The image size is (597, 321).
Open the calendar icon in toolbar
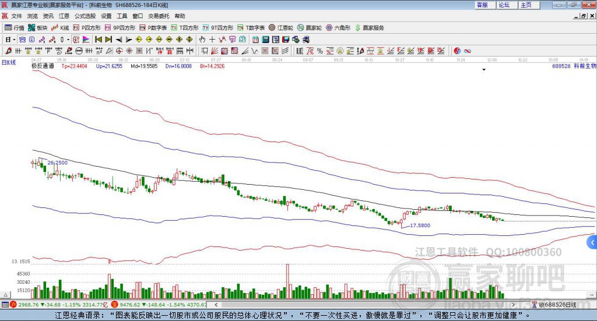(x=255, y=40)
